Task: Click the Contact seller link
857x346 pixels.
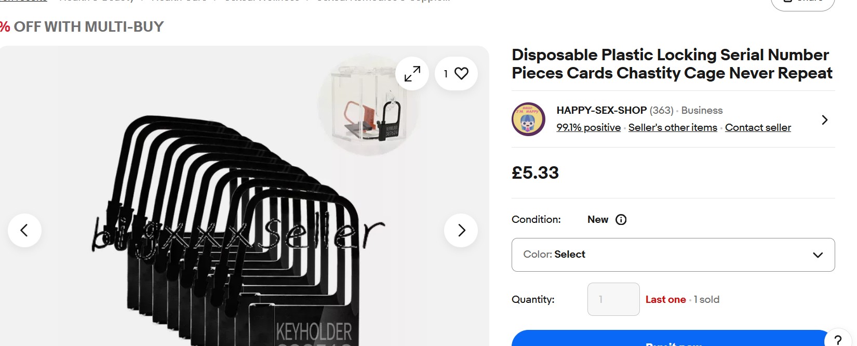Action: tap(758, 128)
